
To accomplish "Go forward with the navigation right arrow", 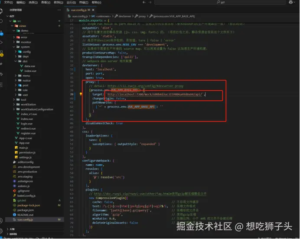I will tap(150, 2).
